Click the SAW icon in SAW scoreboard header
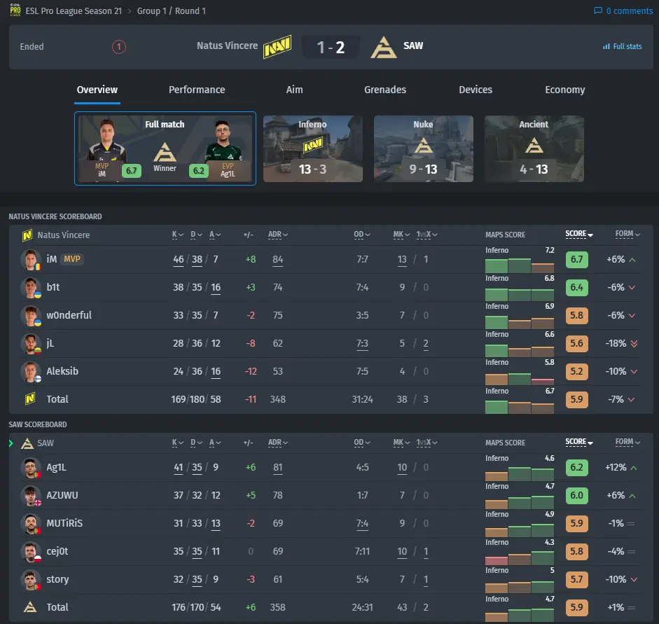Image resolution: width=659 pixels, height=624 pixels. pyautogui.click(x=27, y=443)
